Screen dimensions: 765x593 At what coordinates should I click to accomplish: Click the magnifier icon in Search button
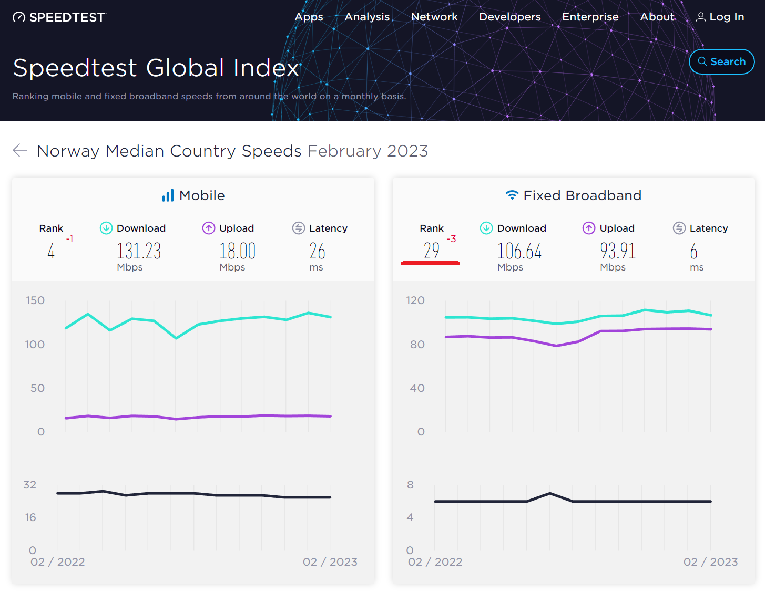pyautogui.click(x=702, y=61)
